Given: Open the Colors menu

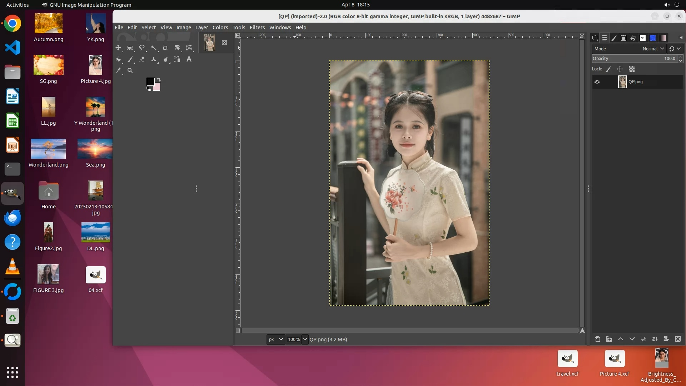Looking at the screenshot, I should (220, 28).
